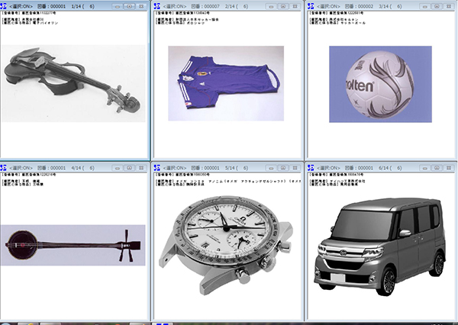Close the shamisen window 4/14
This screenshot has width=458, height=325.
pyautogui.click(x=141, y=168)
